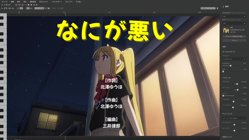This screenshot has height=140, width=249.
Task: Click measure 9 marker on the ruler
Action: [154, 12]
